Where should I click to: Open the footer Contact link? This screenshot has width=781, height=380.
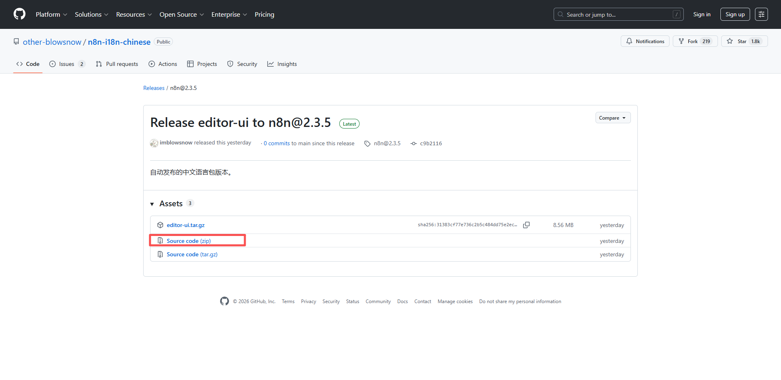click(423, 301)
